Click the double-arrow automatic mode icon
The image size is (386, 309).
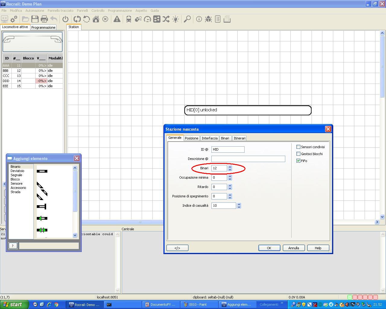(x=77, y=19)
